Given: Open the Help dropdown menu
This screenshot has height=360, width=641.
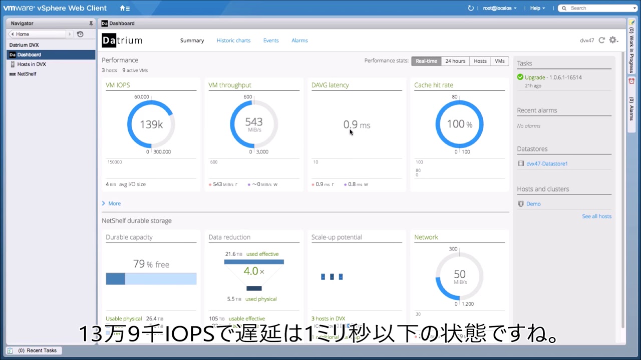Looking at the screenshot, I should [x=537, y=8].
